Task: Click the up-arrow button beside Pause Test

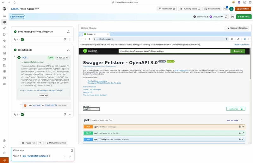Action: tap(40, 143)
